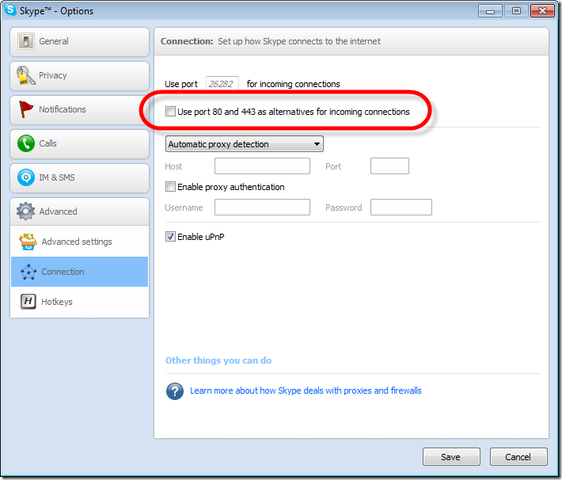Click the red Notifications flag icon
562x480 pixels.
25,109
